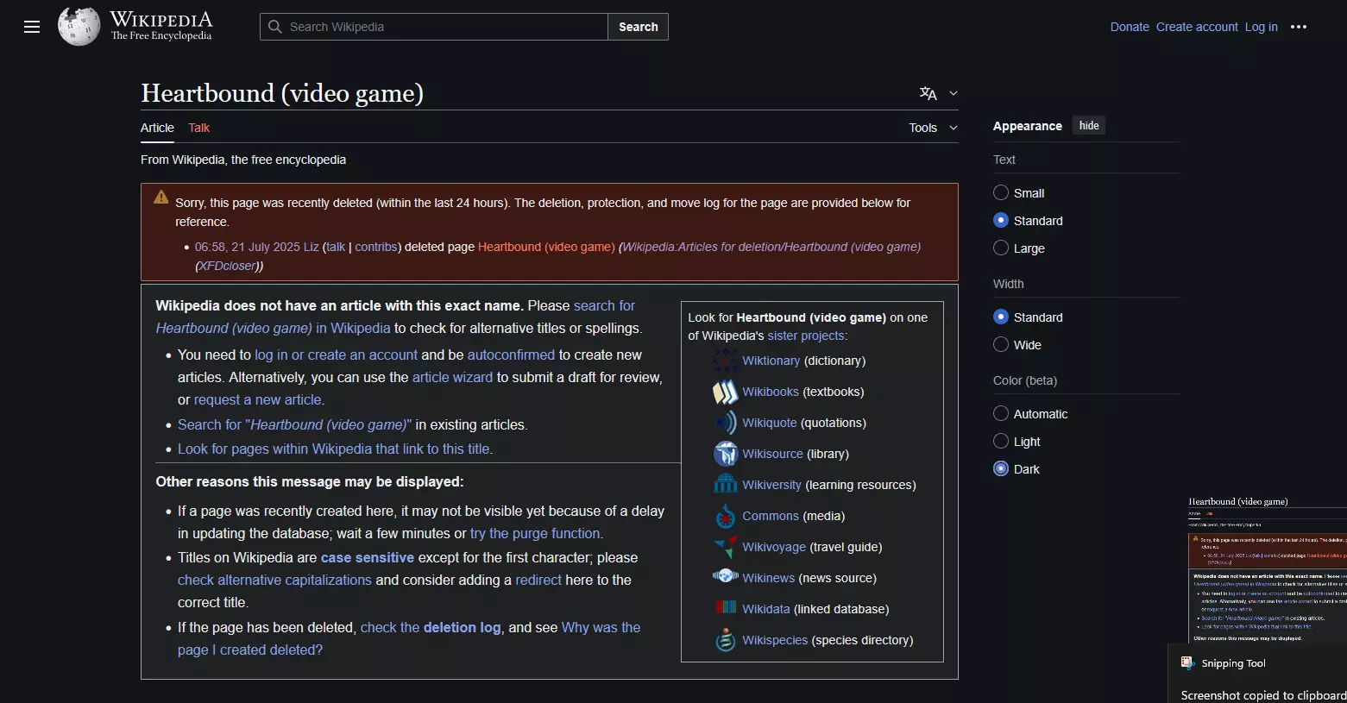Image resolution: width=1347 pixels, height=703 pixels.
Task: Expand the Tools dropdown
Action: (x=933, y=128)
